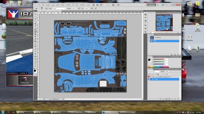Open the brush Mode dropdown
The image size is (204, 114).
59,9
